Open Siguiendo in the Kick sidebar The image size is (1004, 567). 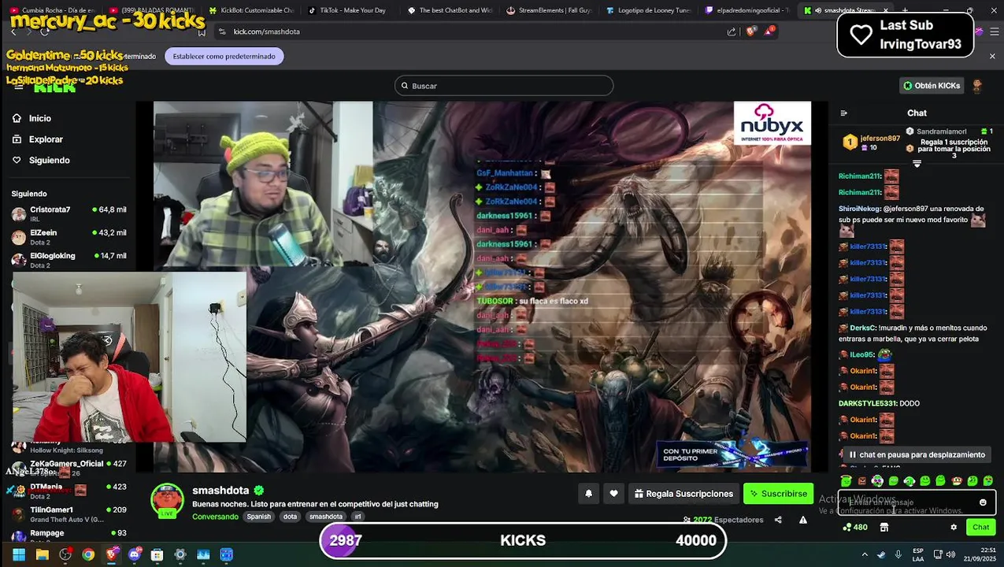pos(40,160)
